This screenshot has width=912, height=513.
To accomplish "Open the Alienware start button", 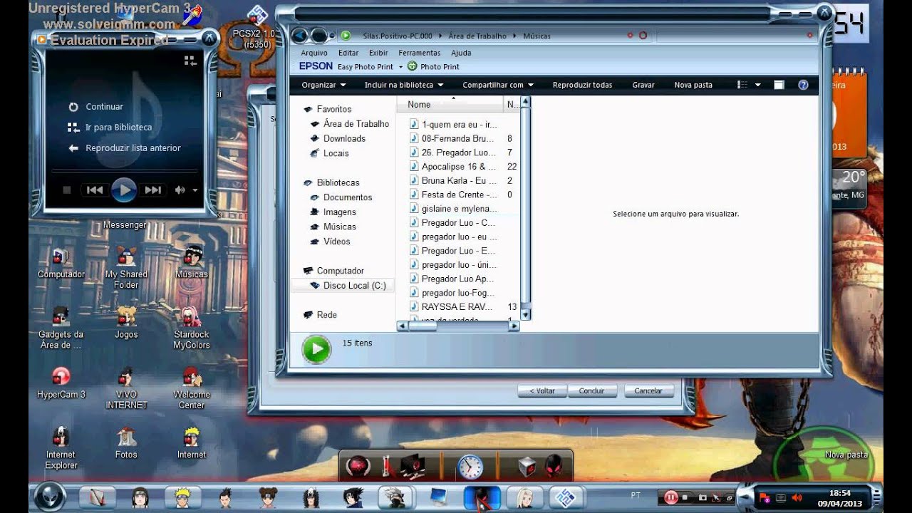I will click(51, 496).
